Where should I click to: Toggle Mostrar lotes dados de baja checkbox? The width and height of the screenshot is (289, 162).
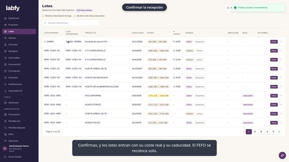coord(43,16)
